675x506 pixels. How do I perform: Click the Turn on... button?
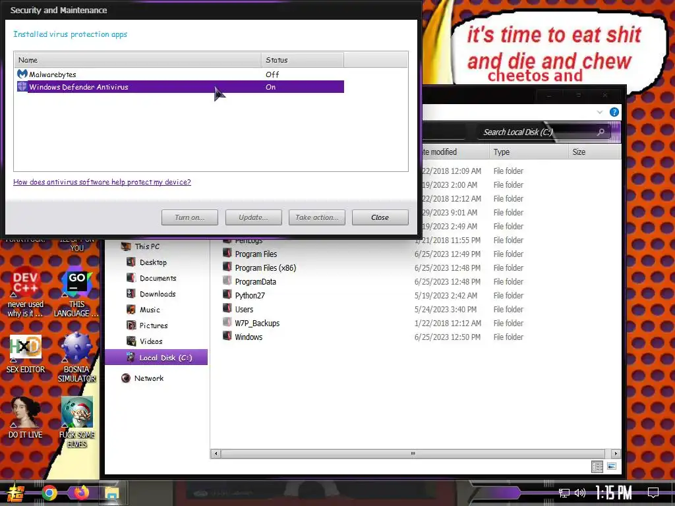tap(190, 217)
